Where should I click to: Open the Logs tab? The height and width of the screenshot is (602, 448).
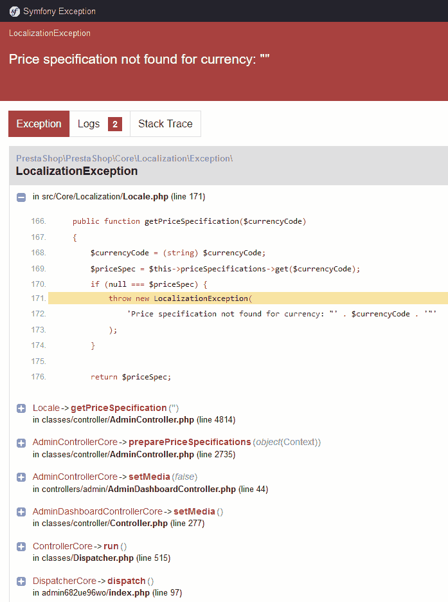click(100, 123)
